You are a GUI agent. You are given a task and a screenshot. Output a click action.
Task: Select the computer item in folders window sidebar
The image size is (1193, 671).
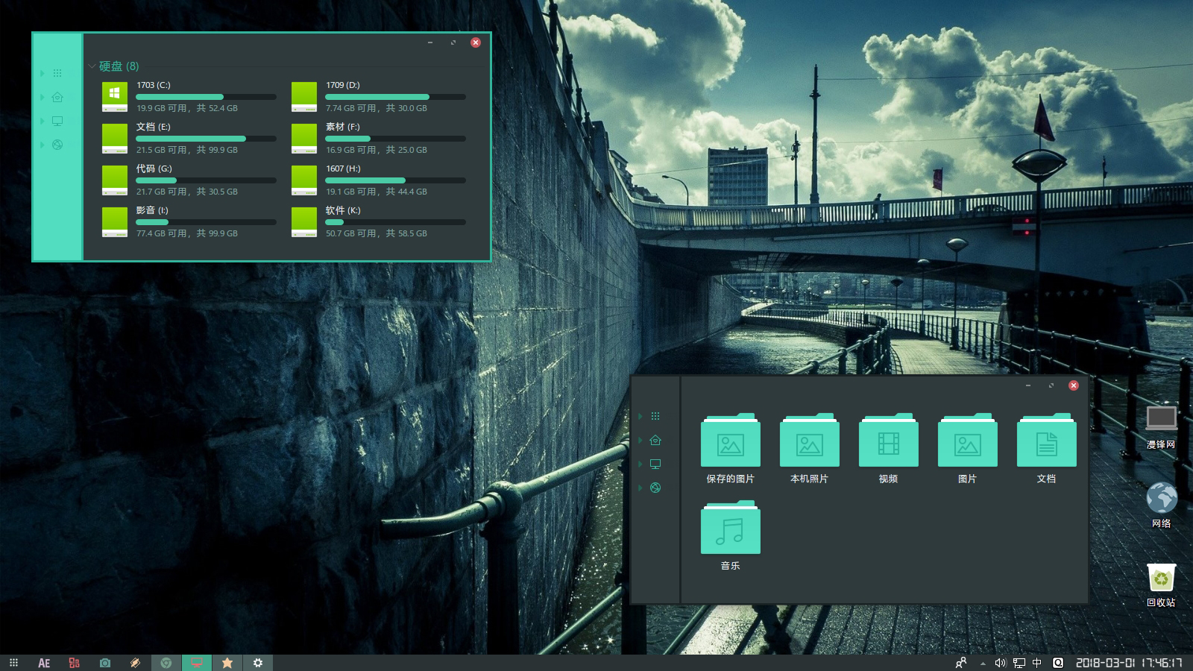point(655,464)
